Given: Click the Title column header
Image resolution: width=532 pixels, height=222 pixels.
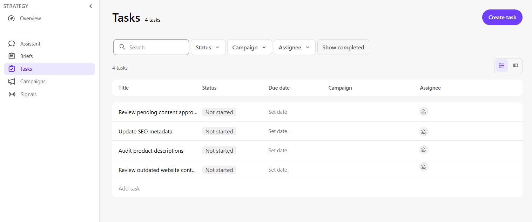Looking at the screenshot, I should click(x=124, y=88).
